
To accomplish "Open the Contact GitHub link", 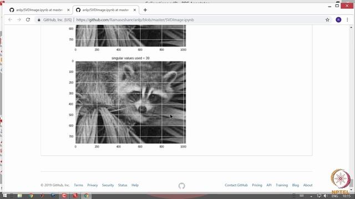I will tap(236, 185).
